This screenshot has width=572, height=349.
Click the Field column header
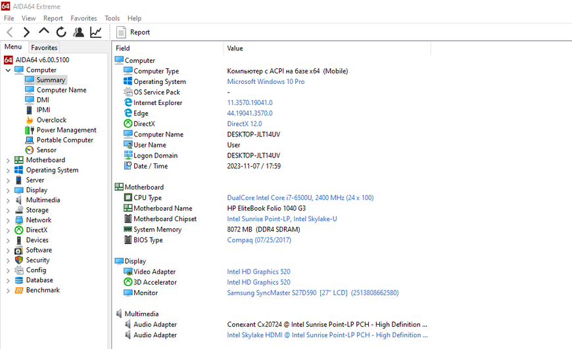pos(168,48)
